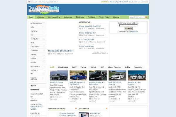Open the Refrigerator category
The height and width of the screenshot is (117, 176).
click(37, 66)
